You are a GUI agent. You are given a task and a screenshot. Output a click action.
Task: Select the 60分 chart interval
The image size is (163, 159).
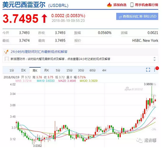[92, 70]
